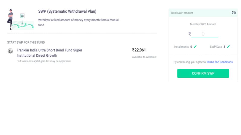Viewport: 241px width, 135px height.
Task: Click the CONFIRM SWP button
Action: tap(203, 73)
